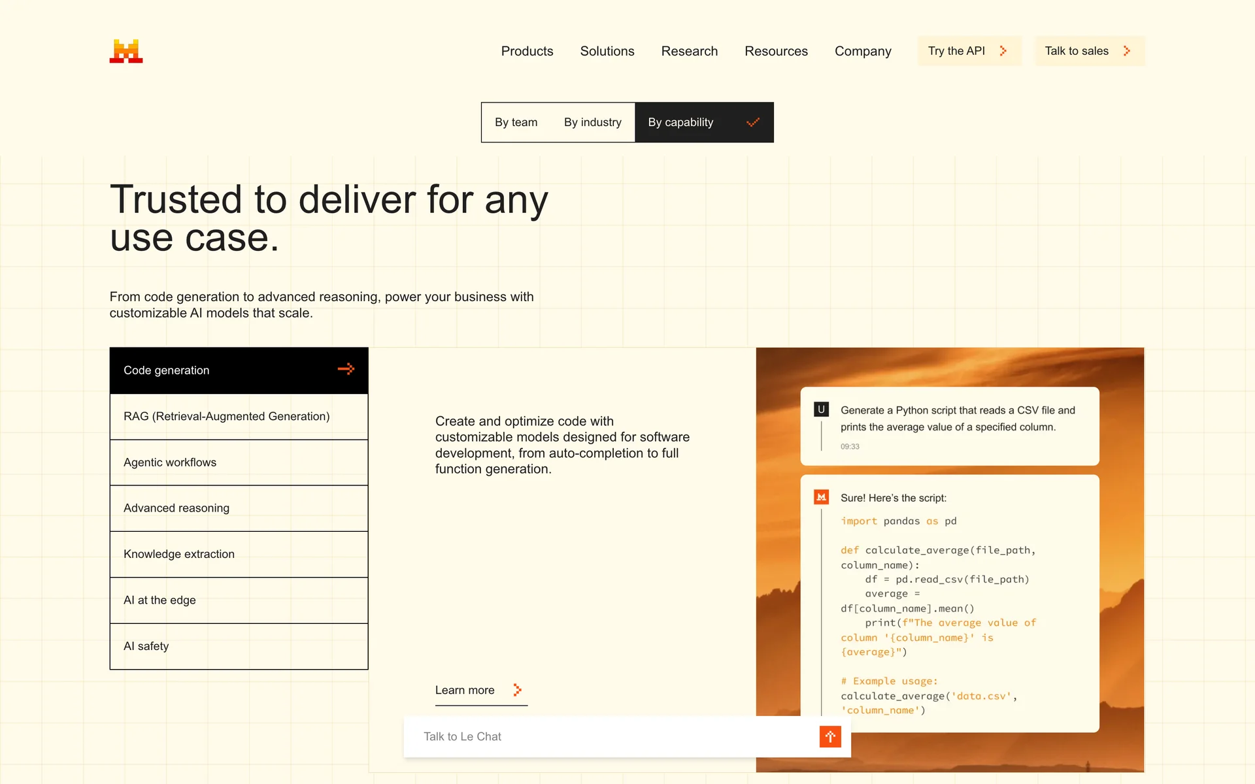Click the orange arrow on Code generation
The image size is (1255, 784).
click(x=346, y=369)
